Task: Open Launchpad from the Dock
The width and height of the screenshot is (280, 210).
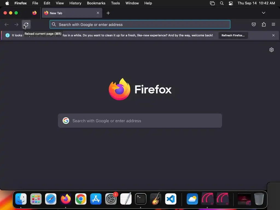Action: tap(36, 199)
